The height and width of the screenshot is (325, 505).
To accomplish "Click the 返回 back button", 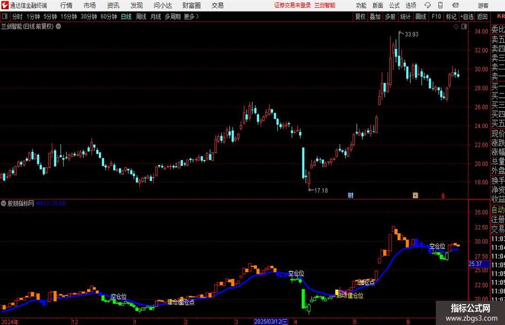I will point(482,17).
